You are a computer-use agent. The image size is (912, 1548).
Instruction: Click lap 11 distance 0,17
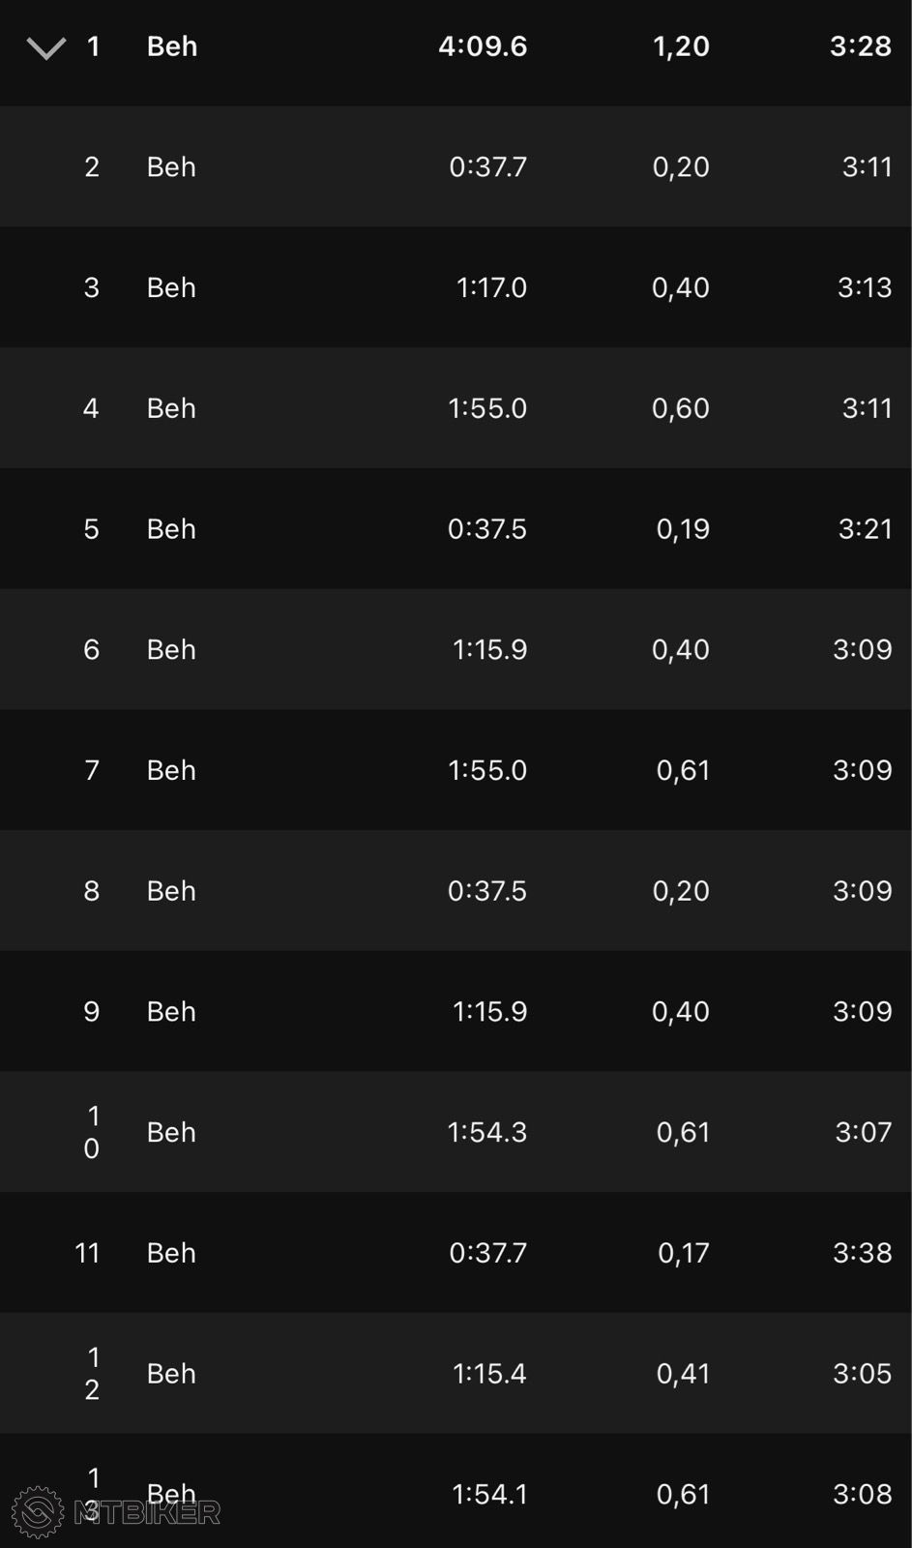pyautogui.click(x=684, y=1253)
